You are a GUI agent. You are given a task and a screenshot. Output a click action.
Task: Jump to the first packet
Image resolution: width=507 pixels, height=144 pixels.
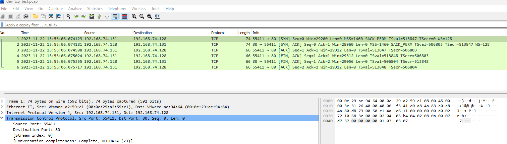99,16
